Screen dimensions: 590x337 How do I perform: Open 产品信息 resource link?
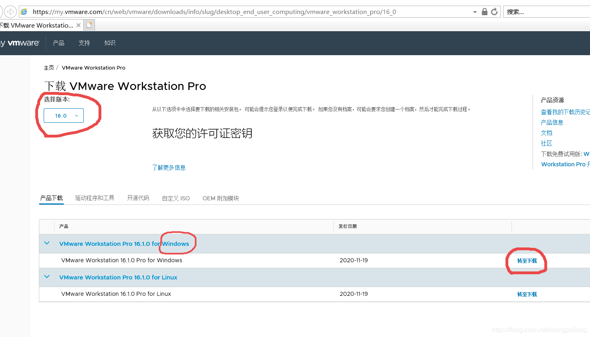tap(552, 122)
